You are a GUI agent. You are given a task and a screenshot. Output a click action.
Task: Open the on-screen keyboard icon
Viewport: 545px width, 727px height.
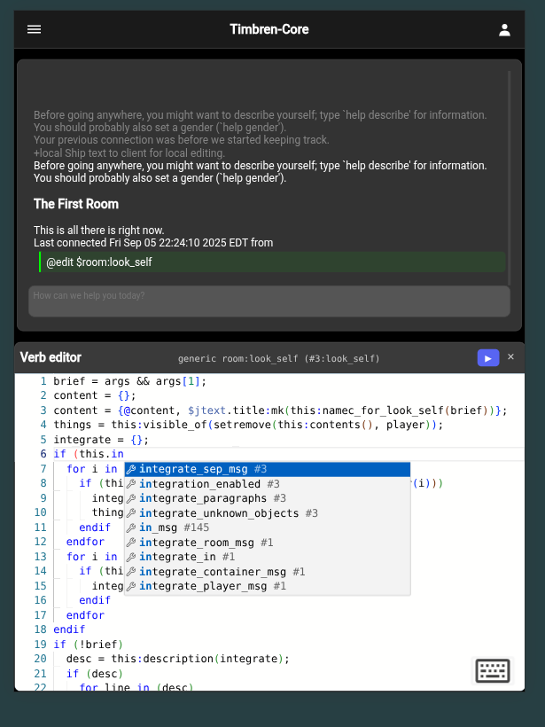493,671
